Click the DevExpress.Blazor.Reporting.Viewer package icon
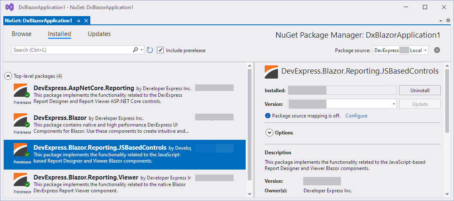 22,181
